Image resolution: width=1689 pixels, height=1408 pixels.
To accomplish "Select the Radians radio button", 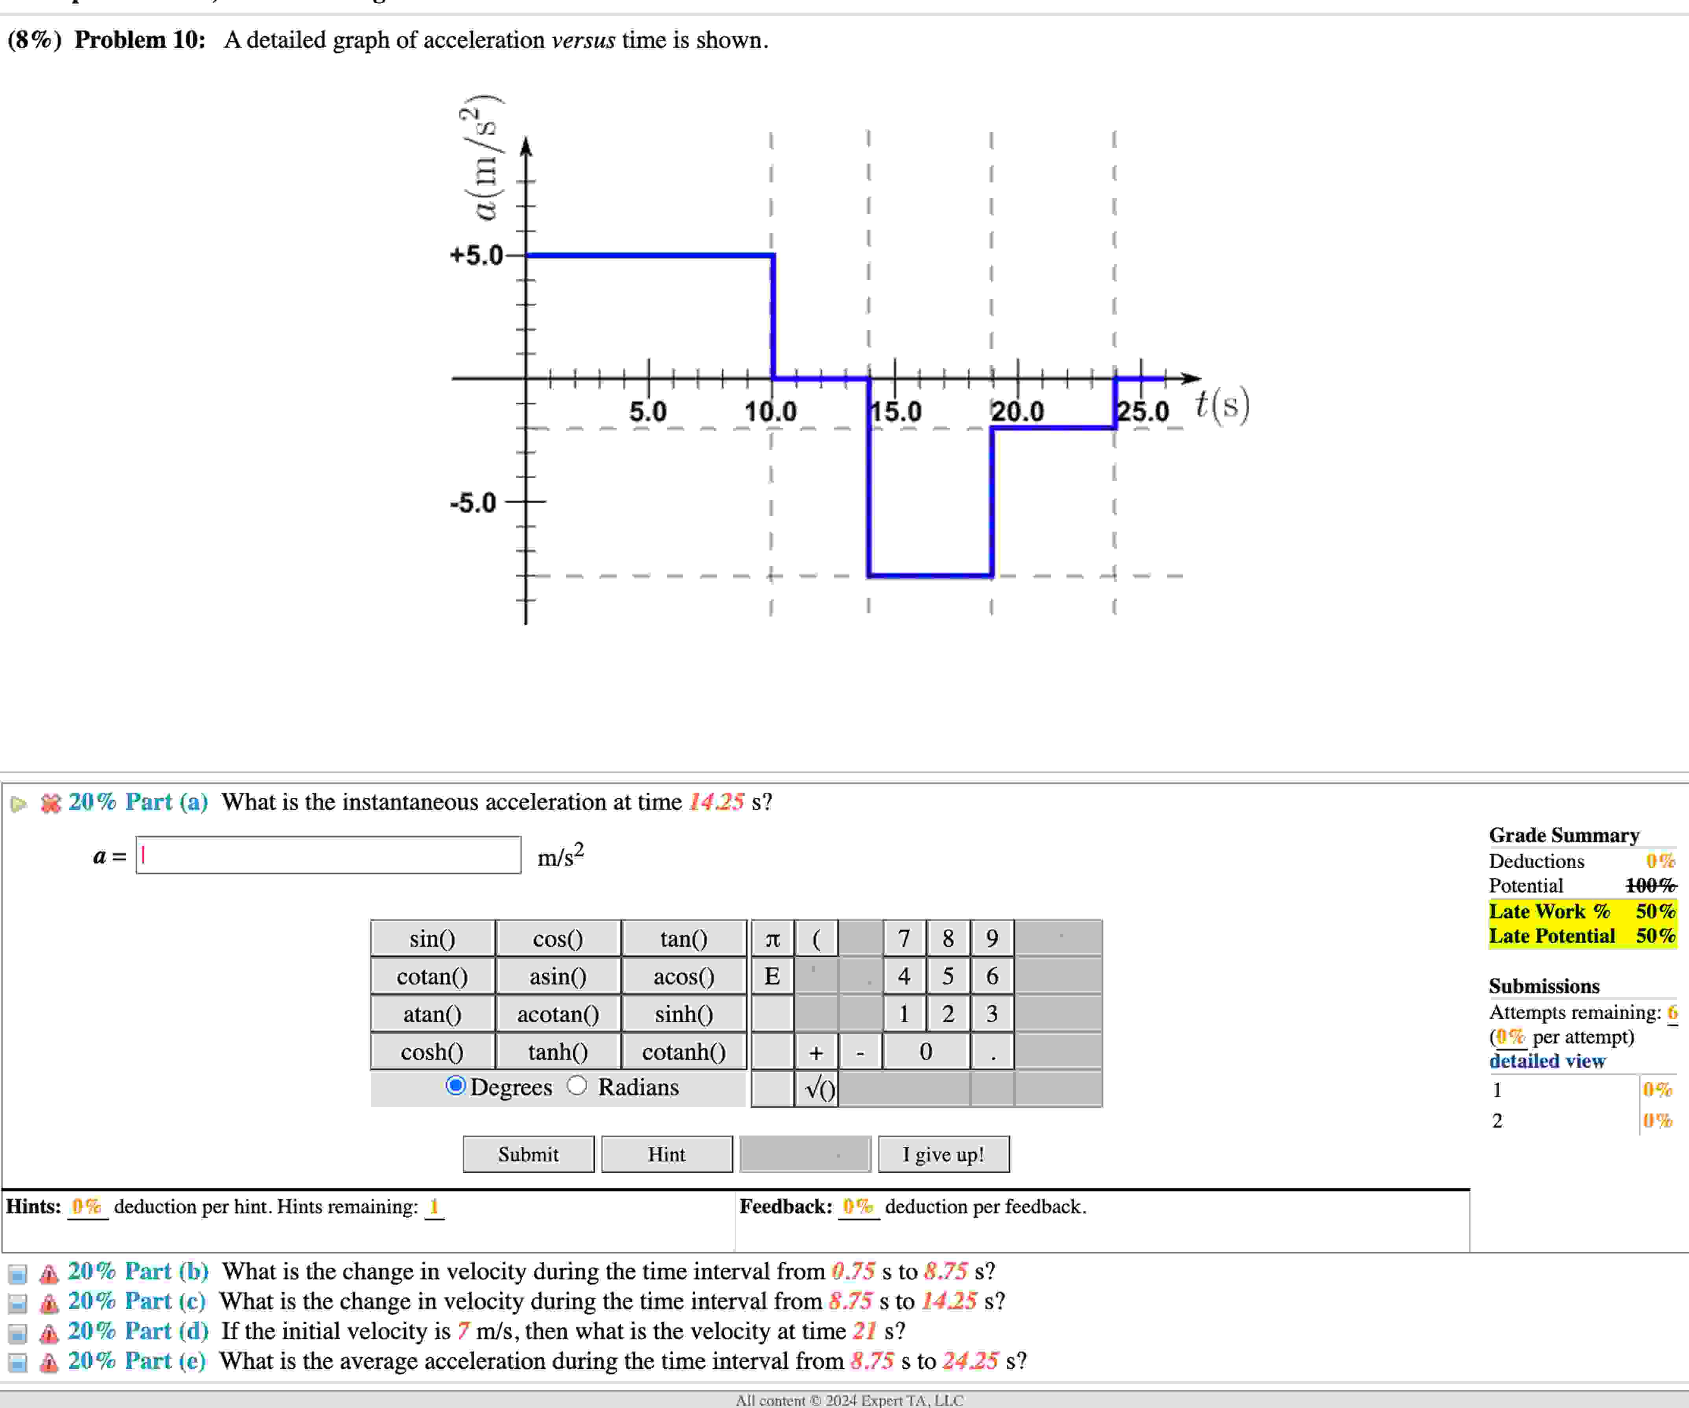I will [577, 1086].
